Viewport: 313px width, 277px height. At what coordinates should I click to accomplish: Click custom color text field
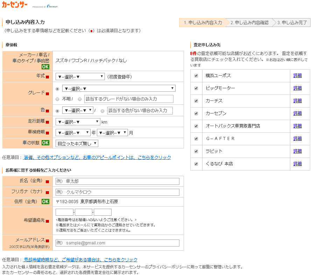(140, 111)
